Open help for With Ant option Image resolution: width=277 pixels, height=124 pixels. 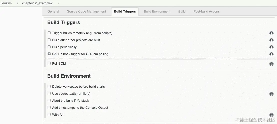point(271,115)
